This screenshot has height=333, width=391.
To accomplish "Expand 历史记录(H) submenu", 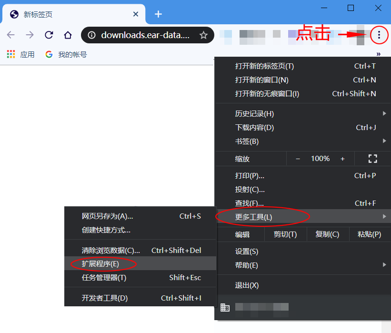I will pos(303,114).
